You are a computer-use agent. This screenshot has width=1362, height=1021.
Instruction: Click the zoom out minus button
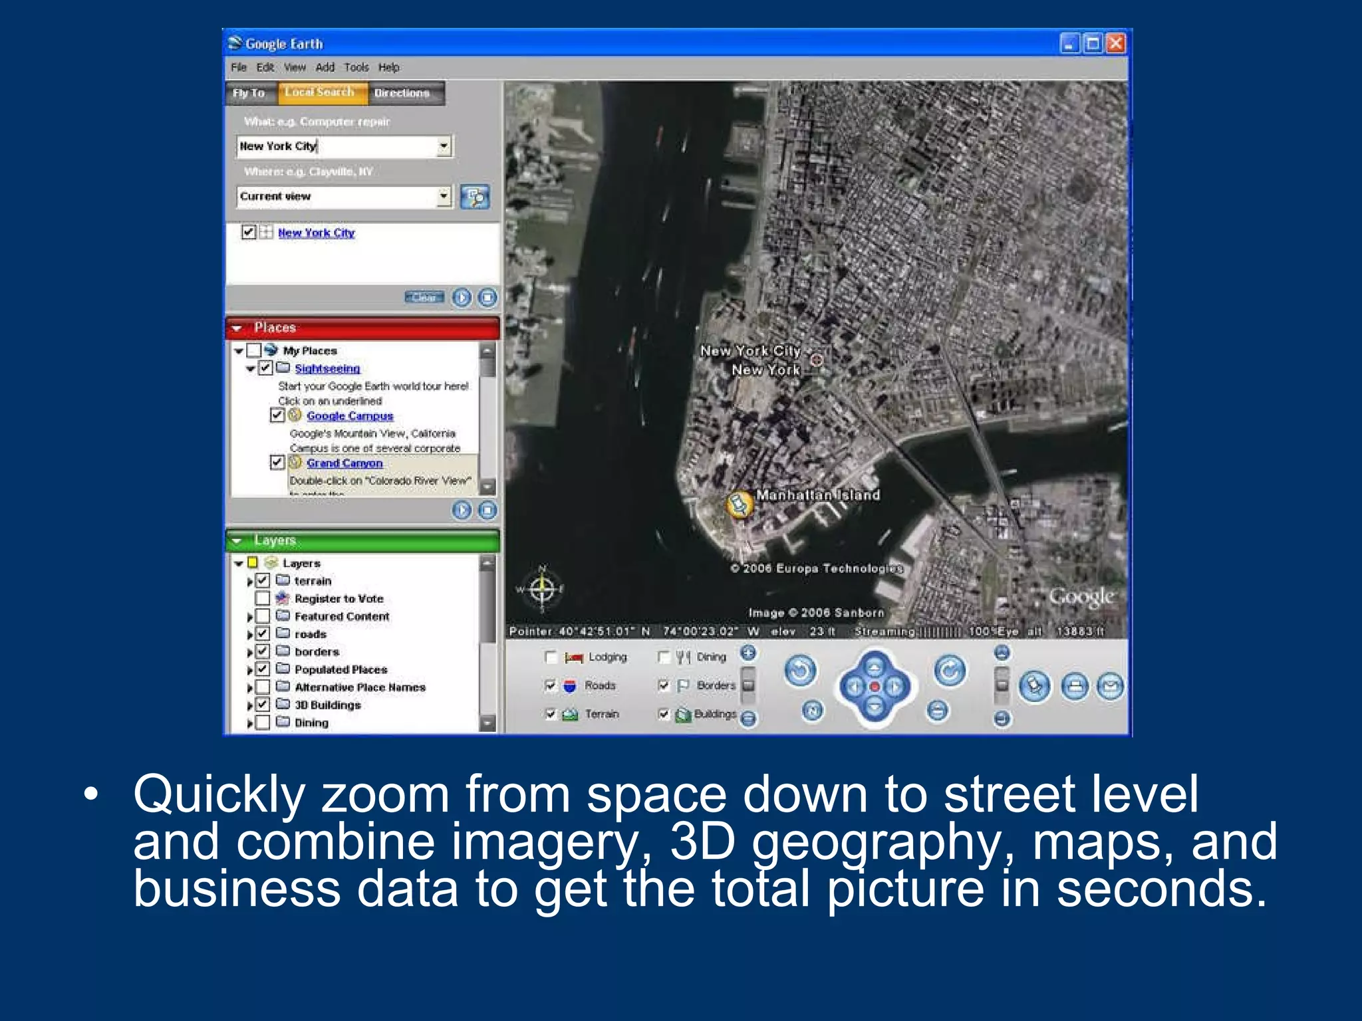[x=748, y=719]
